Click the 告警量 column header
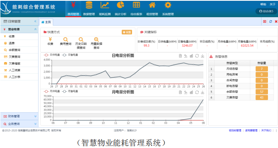Viewport: 278px width, 148px height. coord(262,63)
